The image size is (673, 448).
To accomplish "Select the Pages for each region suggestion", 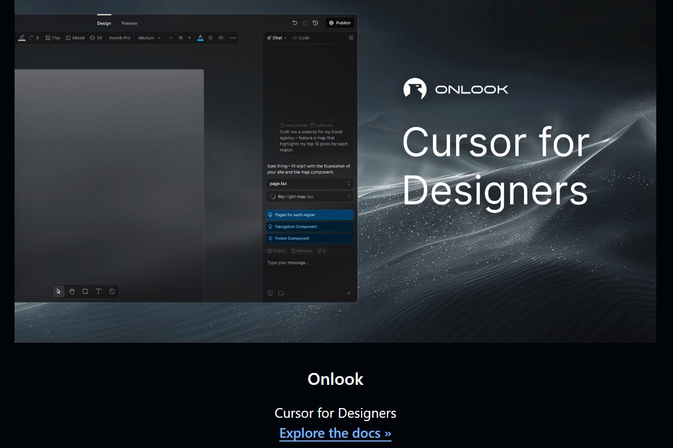I will 310,215.
